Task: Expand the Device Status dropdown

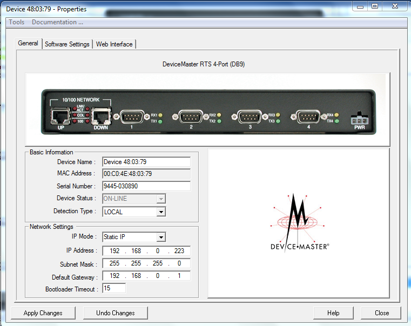Action: point(161,199)
